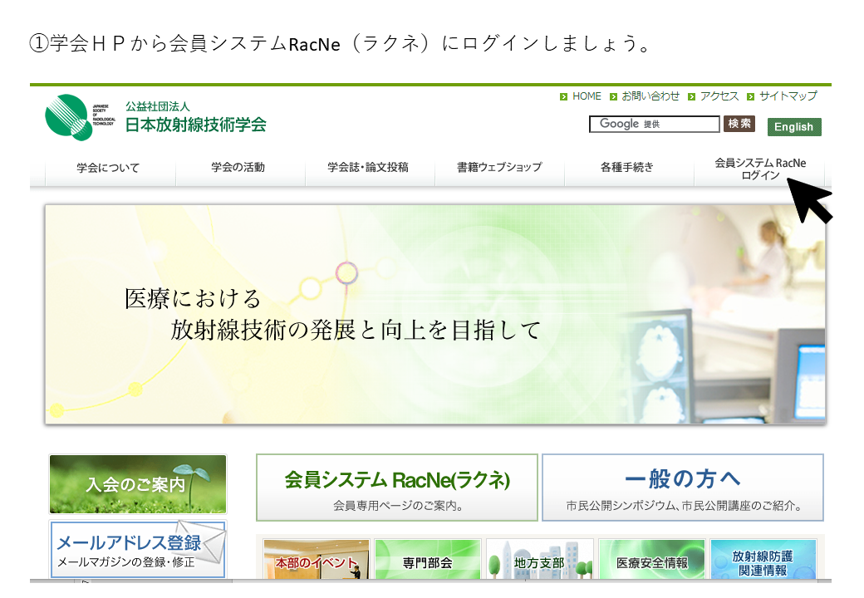Image resolution: width=864 pixels, height=598 pixels.
Task: Open the 一般の方へ panel
Action: pos(682,488)
